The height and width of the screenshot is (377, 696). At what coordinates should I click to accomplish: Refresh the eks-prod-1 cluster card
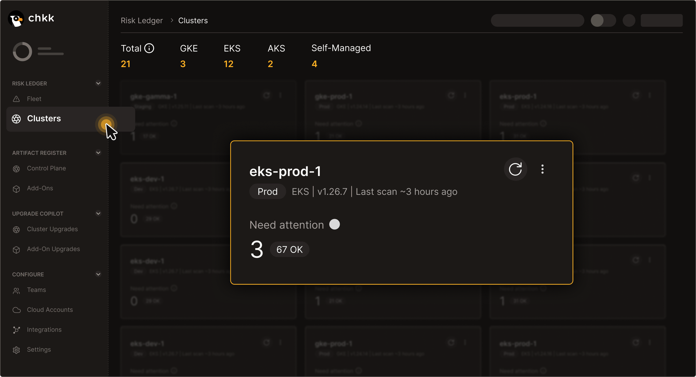[x=515, y=169]
